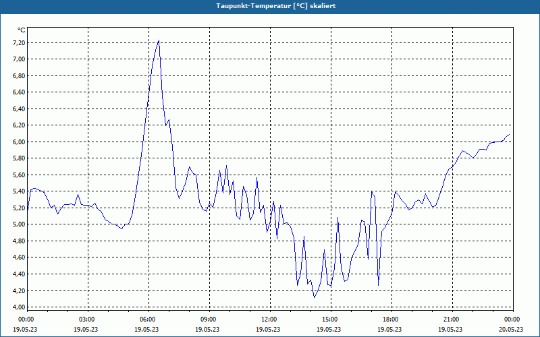Click the "09:00" x-axis time label

coord(208,319)
